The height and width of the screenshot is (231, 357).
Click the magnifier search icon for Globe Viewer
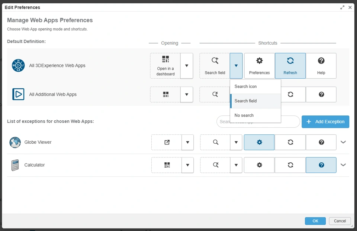coord(216,142)
